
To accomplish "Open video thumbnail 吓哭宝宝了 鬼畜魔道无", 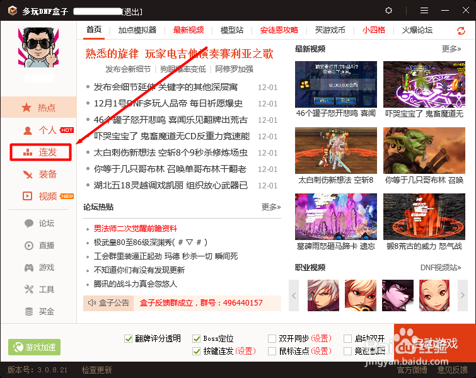I will click(x=424, y=84).
